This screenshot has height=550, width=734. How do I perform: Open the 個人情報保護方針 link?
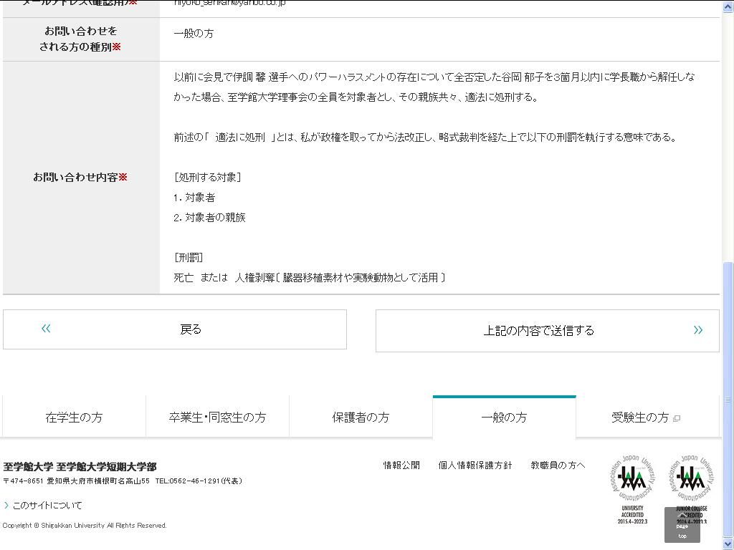[x=475, y=465]
